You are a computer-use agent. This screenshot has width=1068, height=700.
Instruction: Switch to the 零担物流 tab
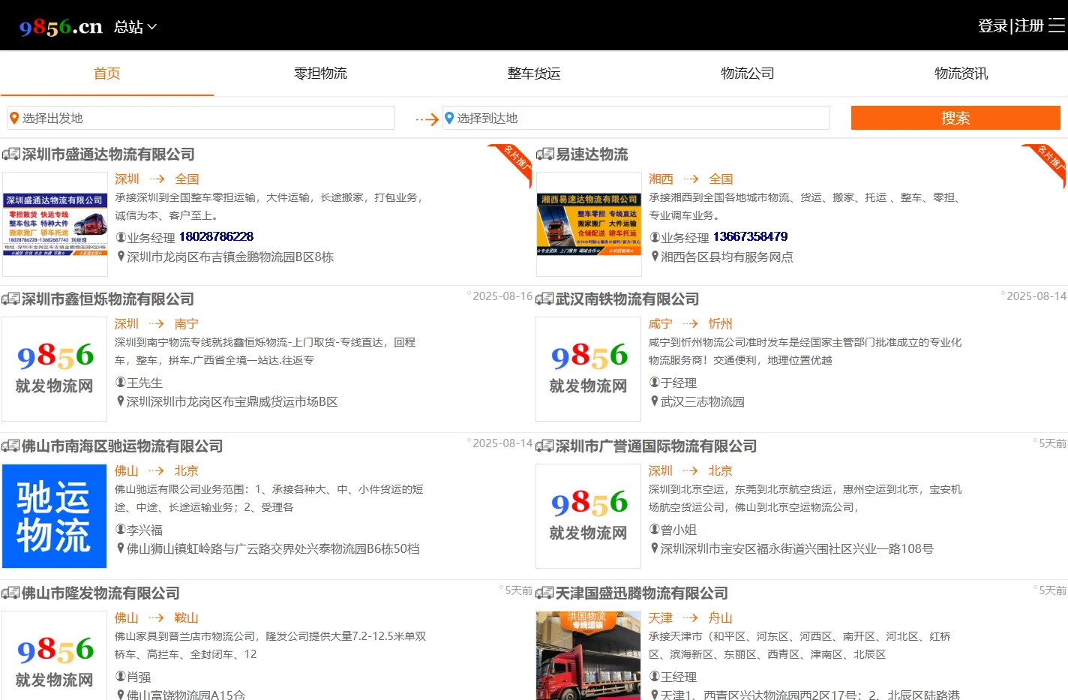[320, 74]
